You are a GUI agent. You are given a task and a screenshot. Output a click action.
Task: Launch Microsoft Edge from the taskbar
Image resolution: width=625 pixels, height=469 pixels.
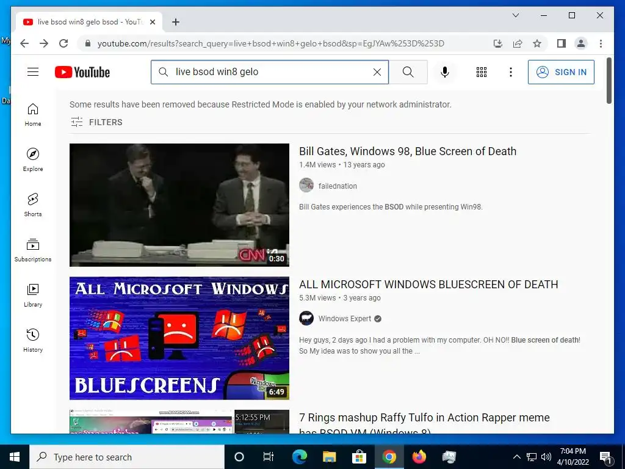pos(299,457)
